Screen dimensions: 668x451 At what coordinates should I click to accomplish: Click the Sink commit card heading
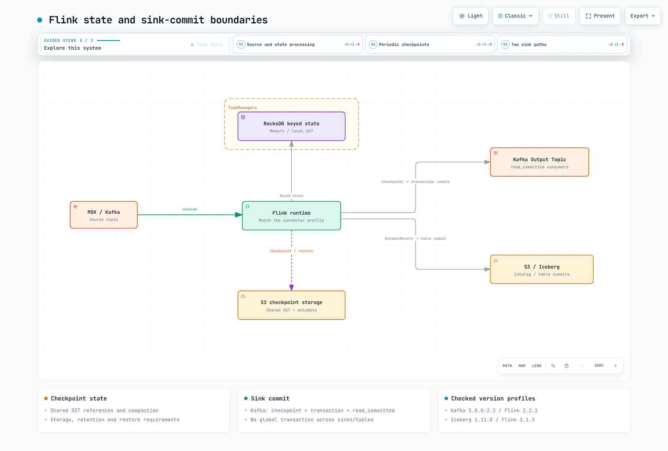(x=270, y=398)
